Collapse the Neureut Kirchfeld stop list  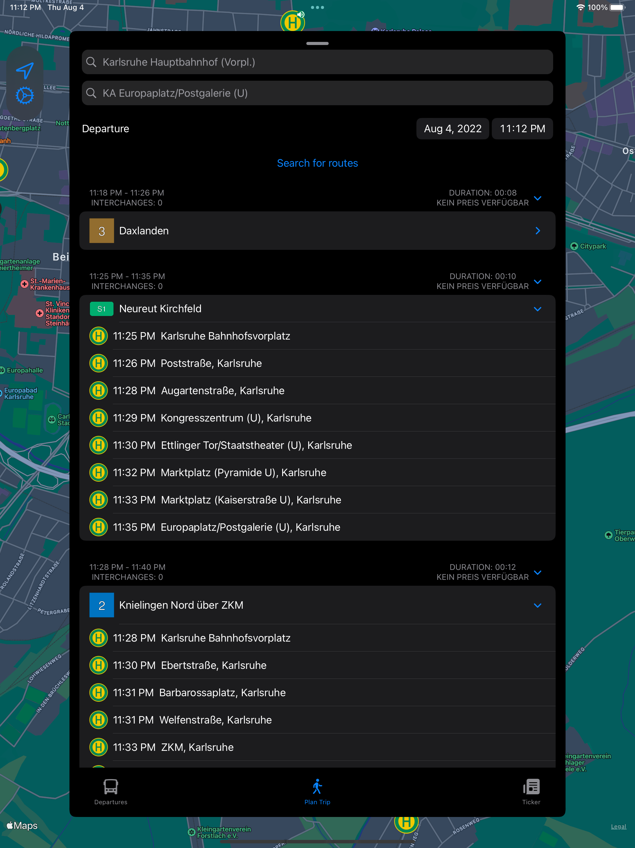(x=538, y=309)
